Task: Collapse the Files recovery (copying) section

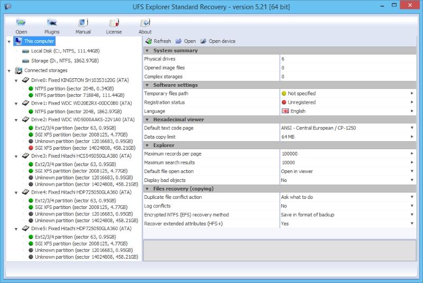Action: pyautogui.click(x=147, y=188)
